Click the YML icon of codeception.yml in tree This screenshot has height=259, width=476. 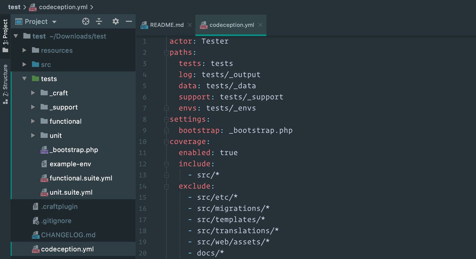pyautogui.click(x=35, y=249)
